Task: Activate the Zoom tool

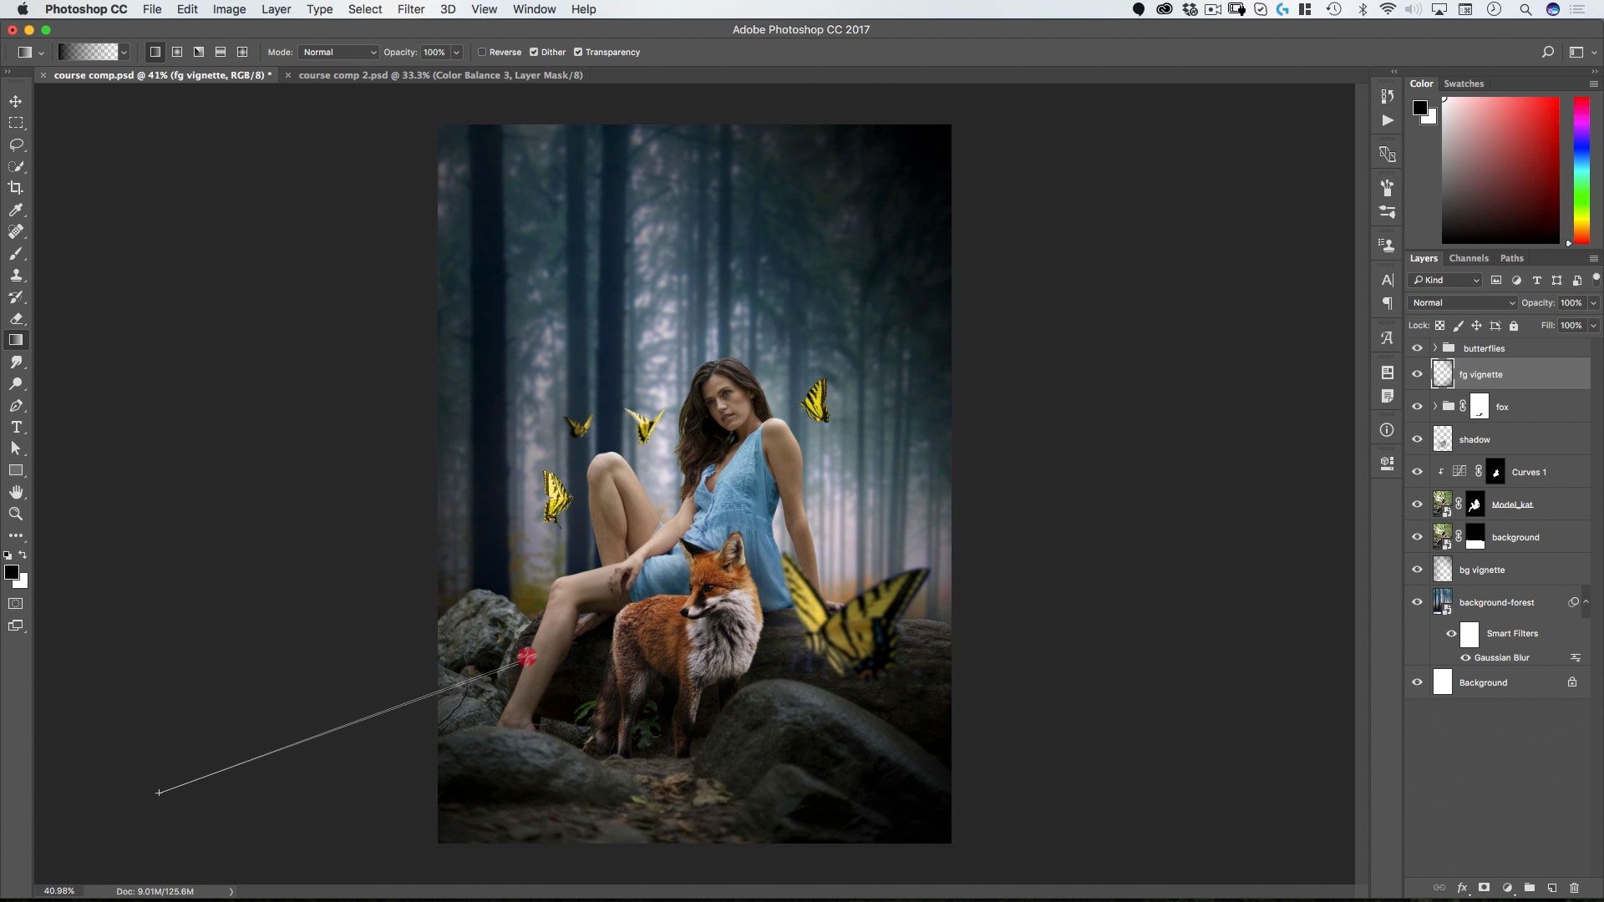Action: (x=16, y=514)
